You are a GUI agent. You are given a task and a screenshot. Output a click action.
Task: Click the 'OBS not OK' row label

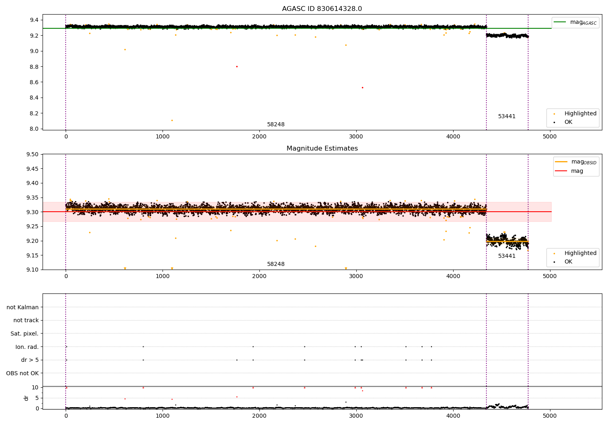coord(23,374)
